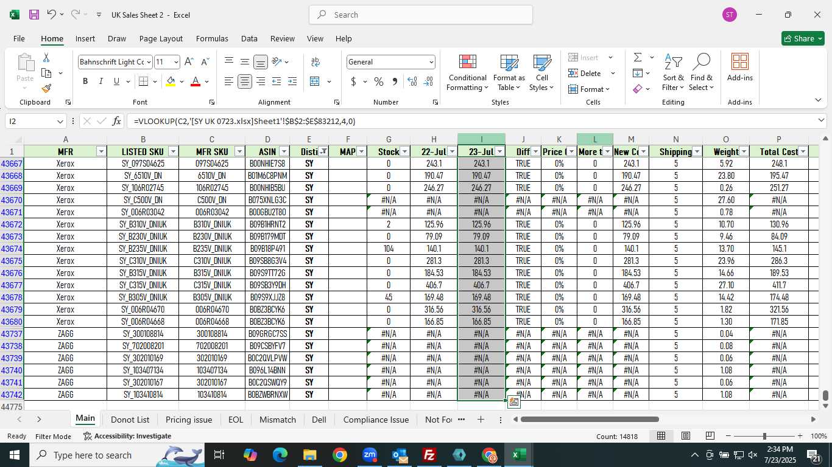The height and width of the screenshot is (467, 832).
Task: Switch to Page Break Preview icon
Action: click(x=710, y=436)
